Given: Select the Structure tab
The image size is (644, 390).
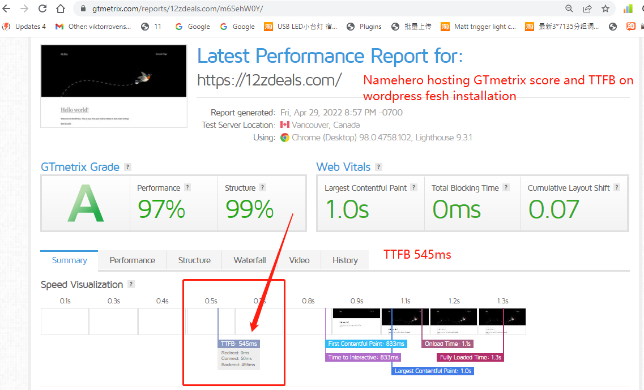Looking at the screenshot, I should [194, 260].
